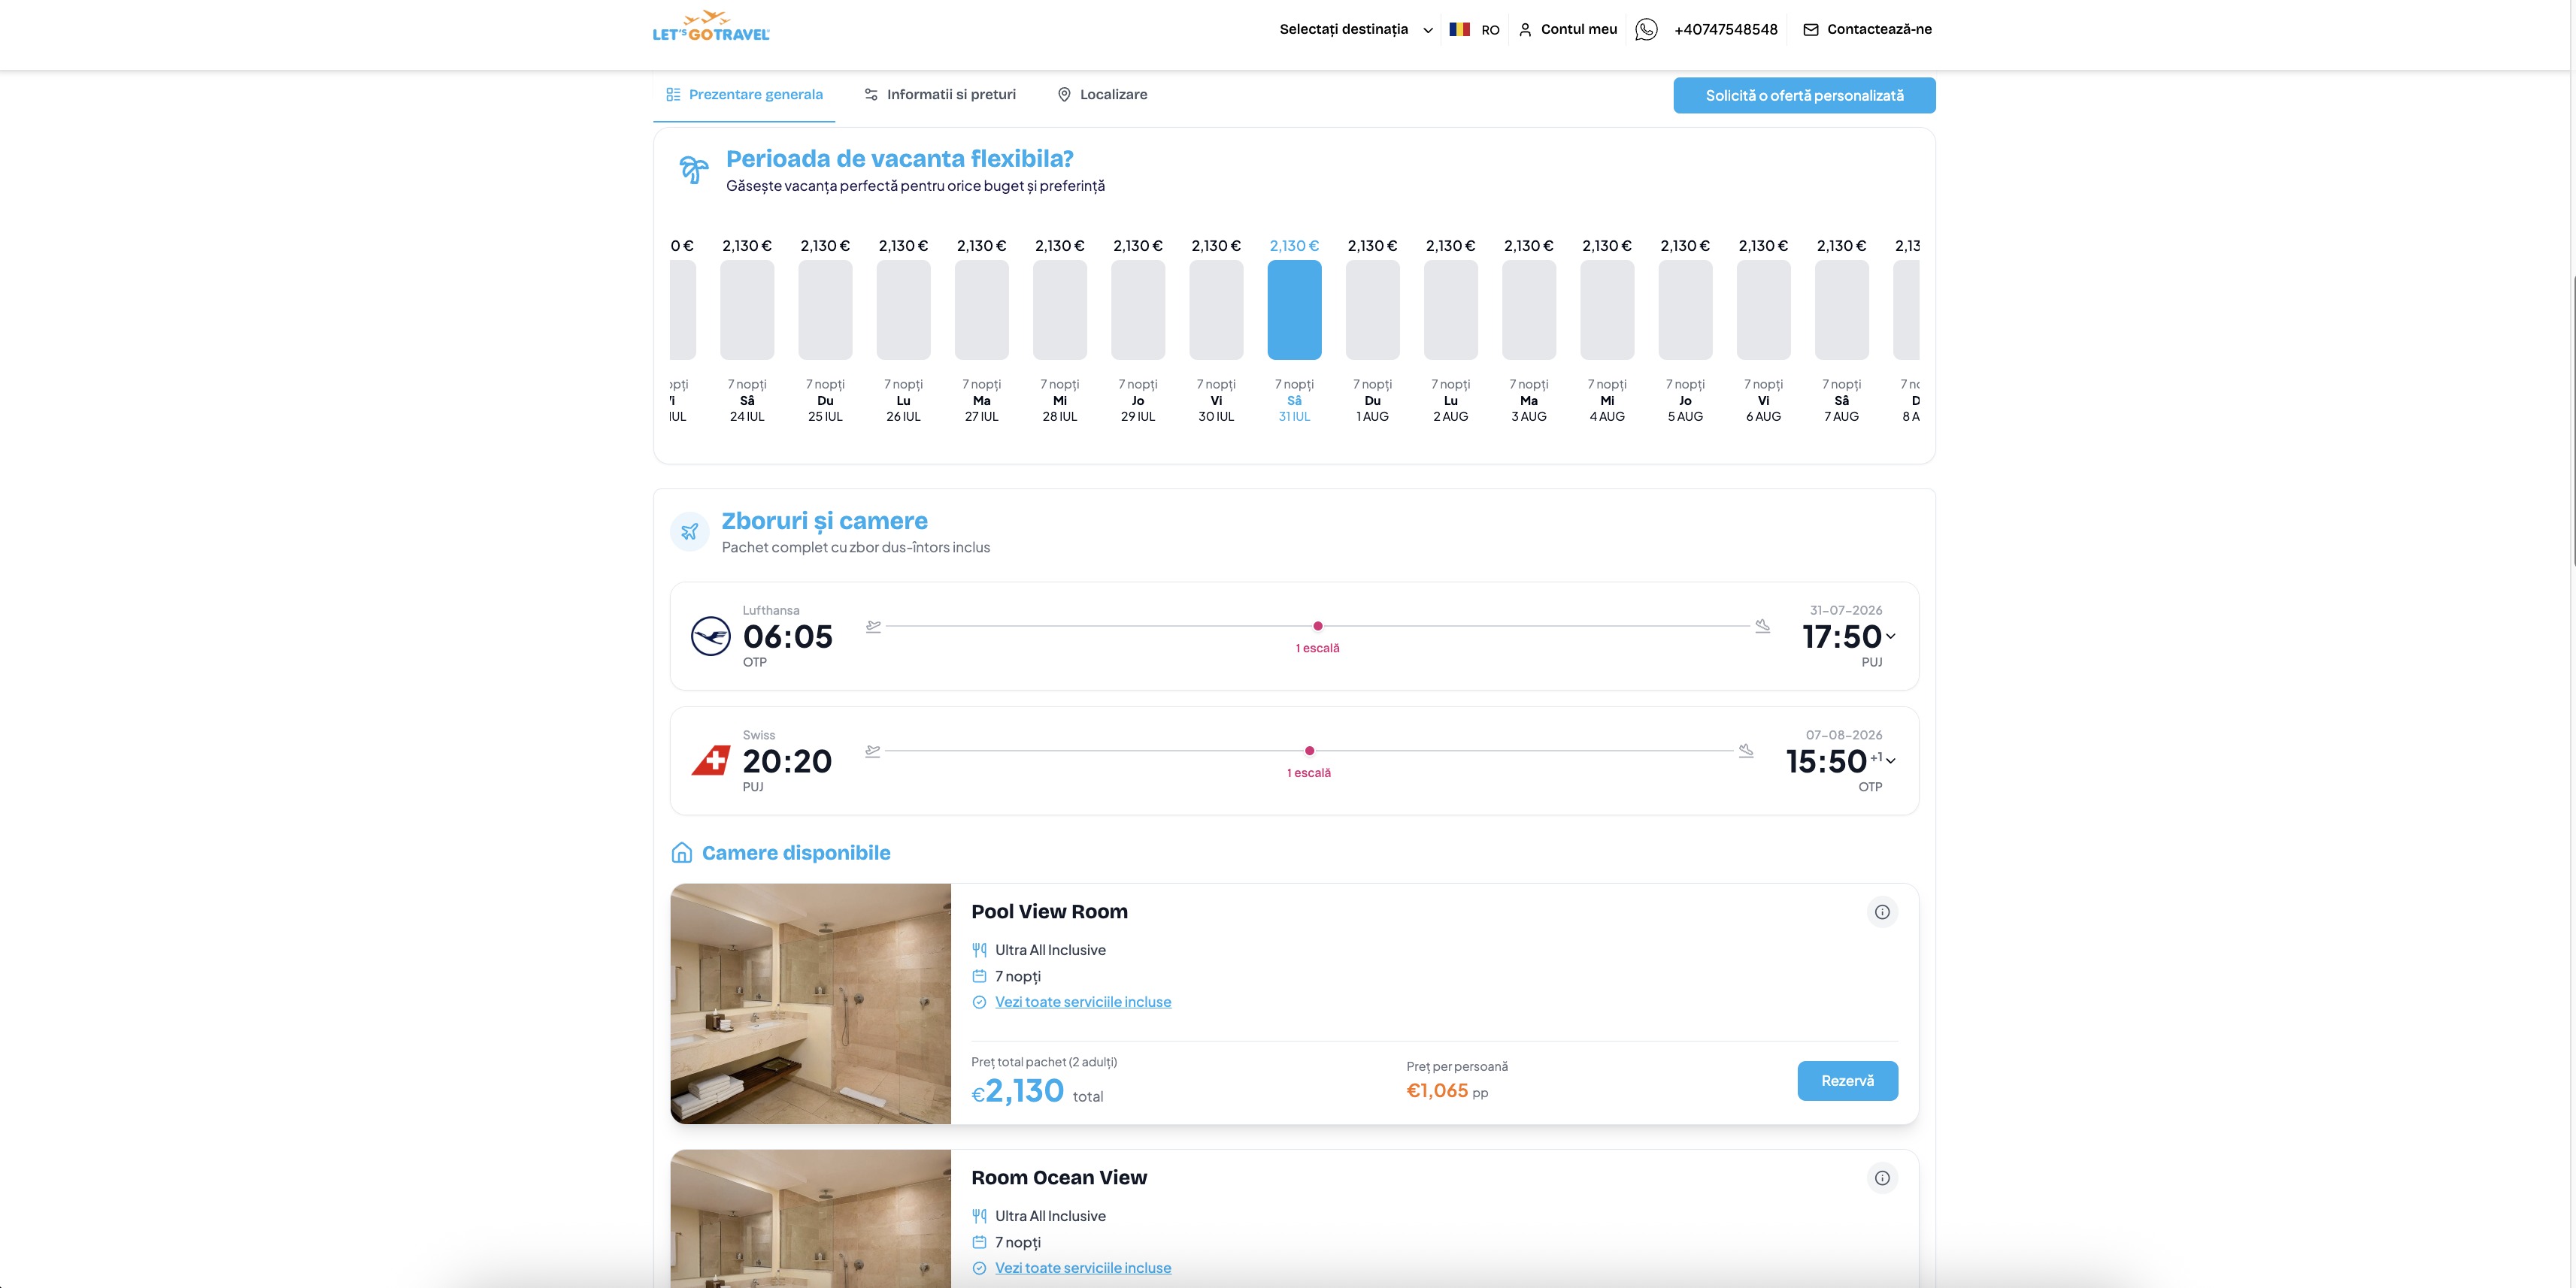Click the grid icon in Prezentare generala tab
Viewport: 2576px width, 1288px height.
tap(673, 95)
